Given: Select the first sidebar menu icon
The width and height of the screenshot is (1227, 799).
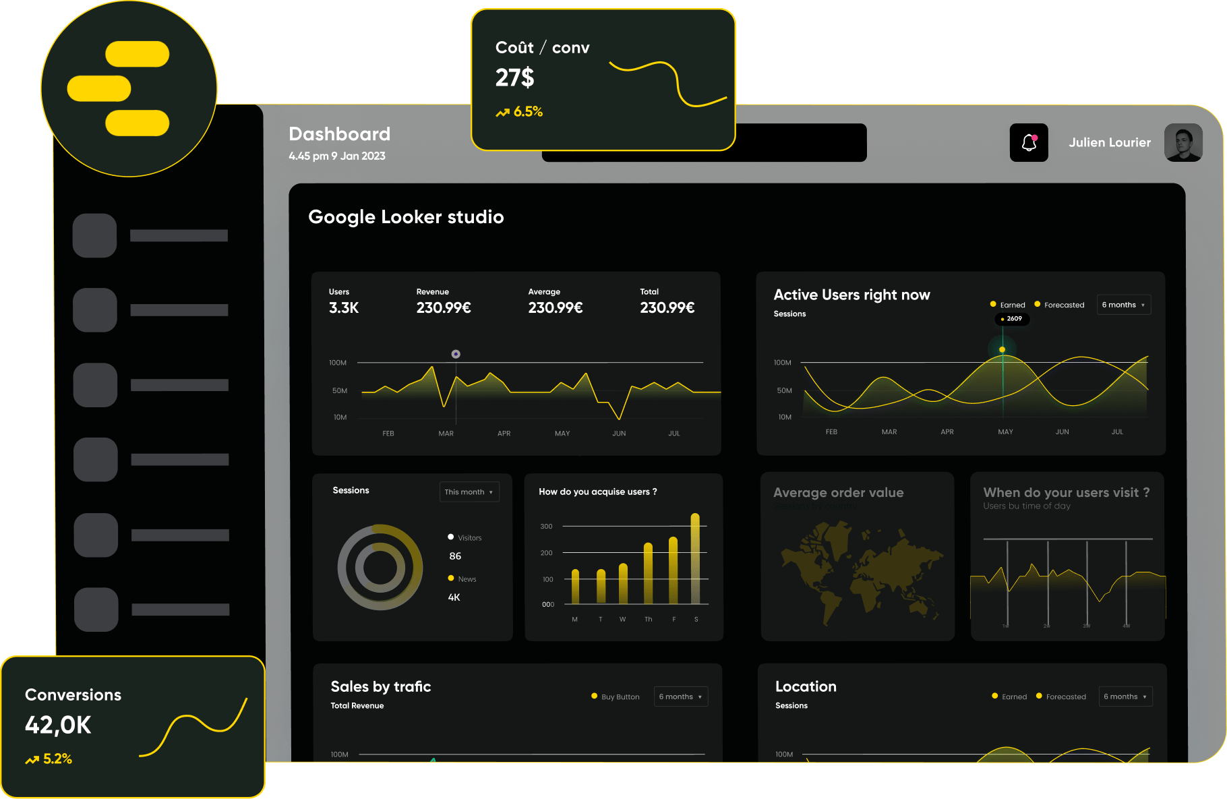Looking at the screenshot, I should (95, 235).
